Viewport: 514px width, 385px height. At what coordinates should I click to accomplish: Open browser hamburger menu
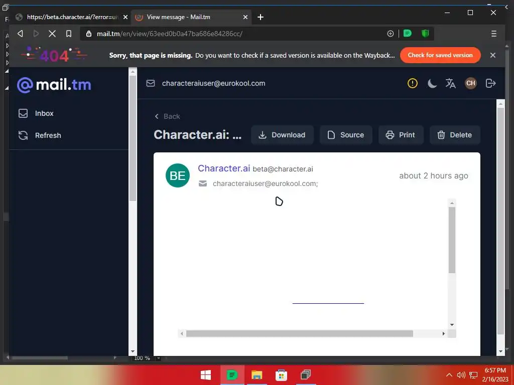coord(494,34)
